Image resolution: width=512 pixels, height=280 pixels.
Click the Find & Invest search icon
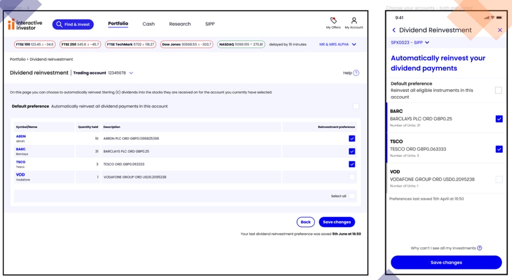click(59, 24)
